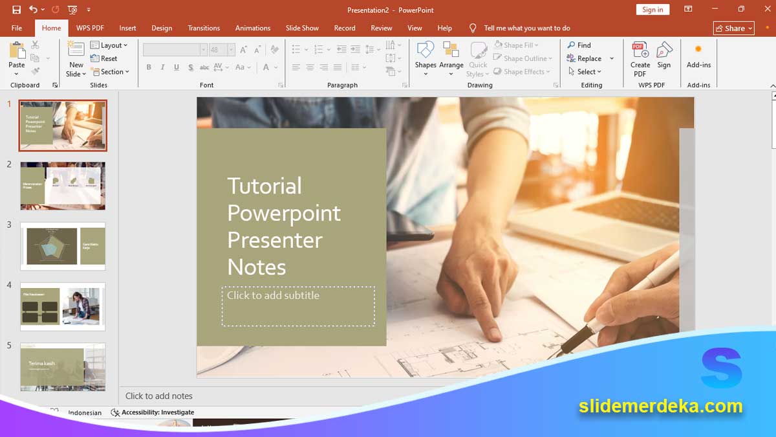Click the Format Painter brush icon

pyautogui.click(x=35, y=71)
